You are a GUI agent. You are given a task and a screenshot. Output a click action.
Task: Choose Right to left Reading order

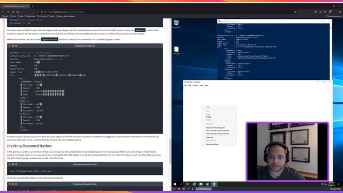(219, 128)
